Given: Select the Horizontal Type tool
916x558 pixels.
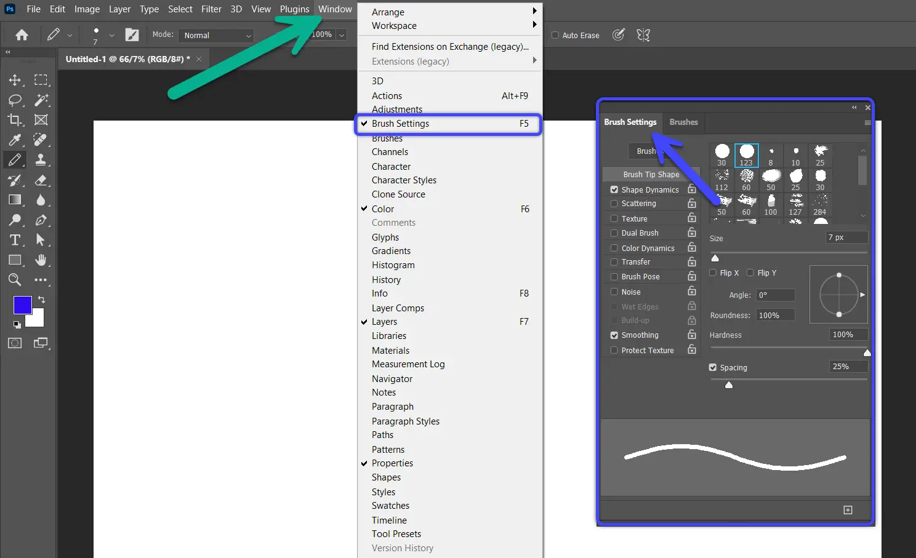Looking at the screenshot, I should point(15,240).
